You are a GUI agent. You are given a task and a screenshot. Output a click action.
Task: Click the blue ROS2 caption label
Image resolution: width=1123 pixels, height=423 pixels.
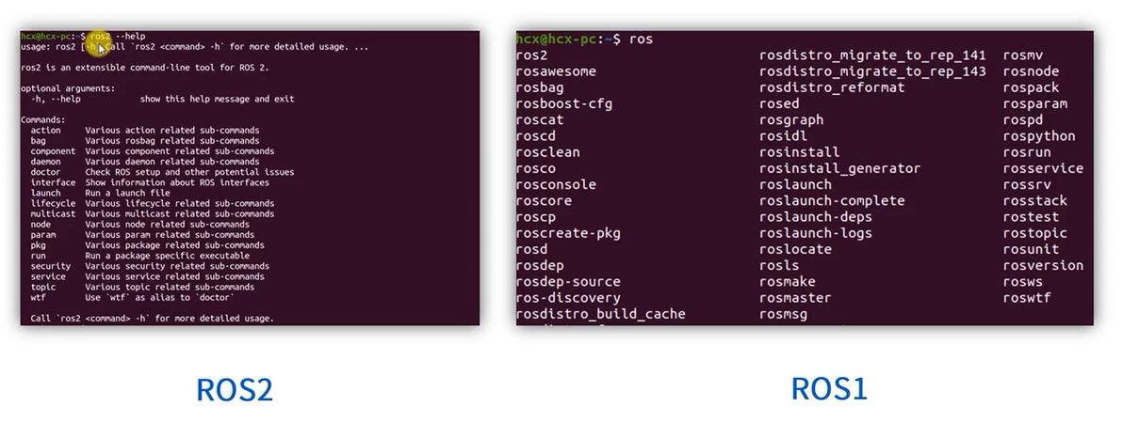point(234,388)
